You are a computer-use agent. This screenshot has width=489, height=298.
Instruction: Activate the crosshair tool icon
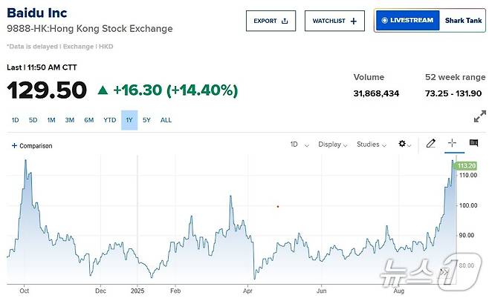(452, 144)
